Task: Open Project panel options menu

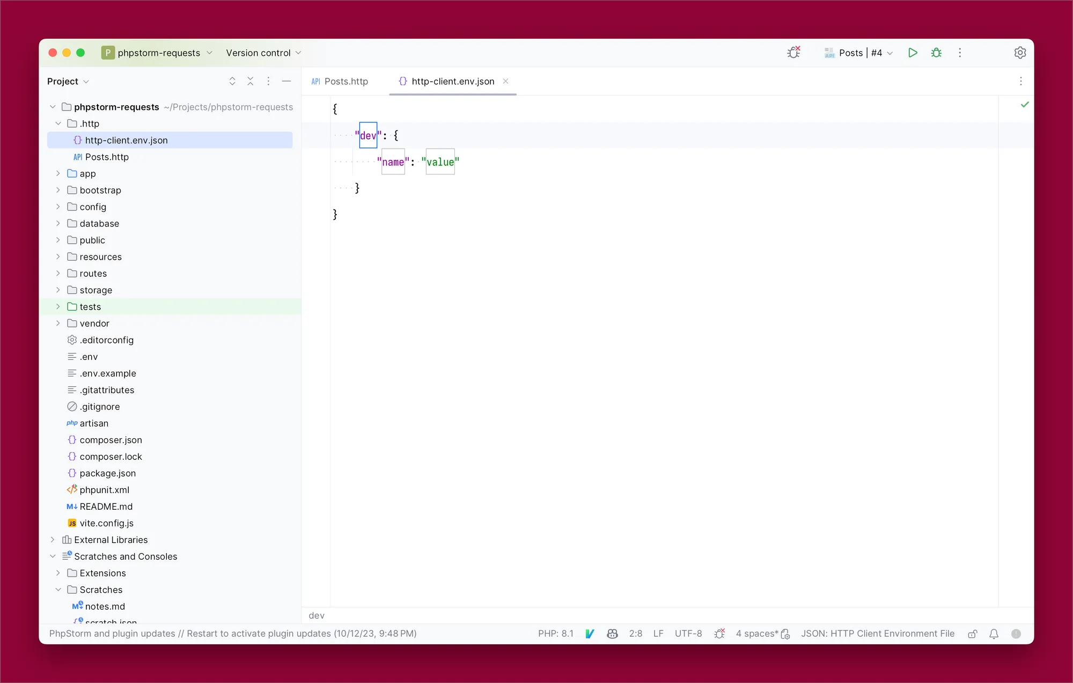Action: click(268, 81)
